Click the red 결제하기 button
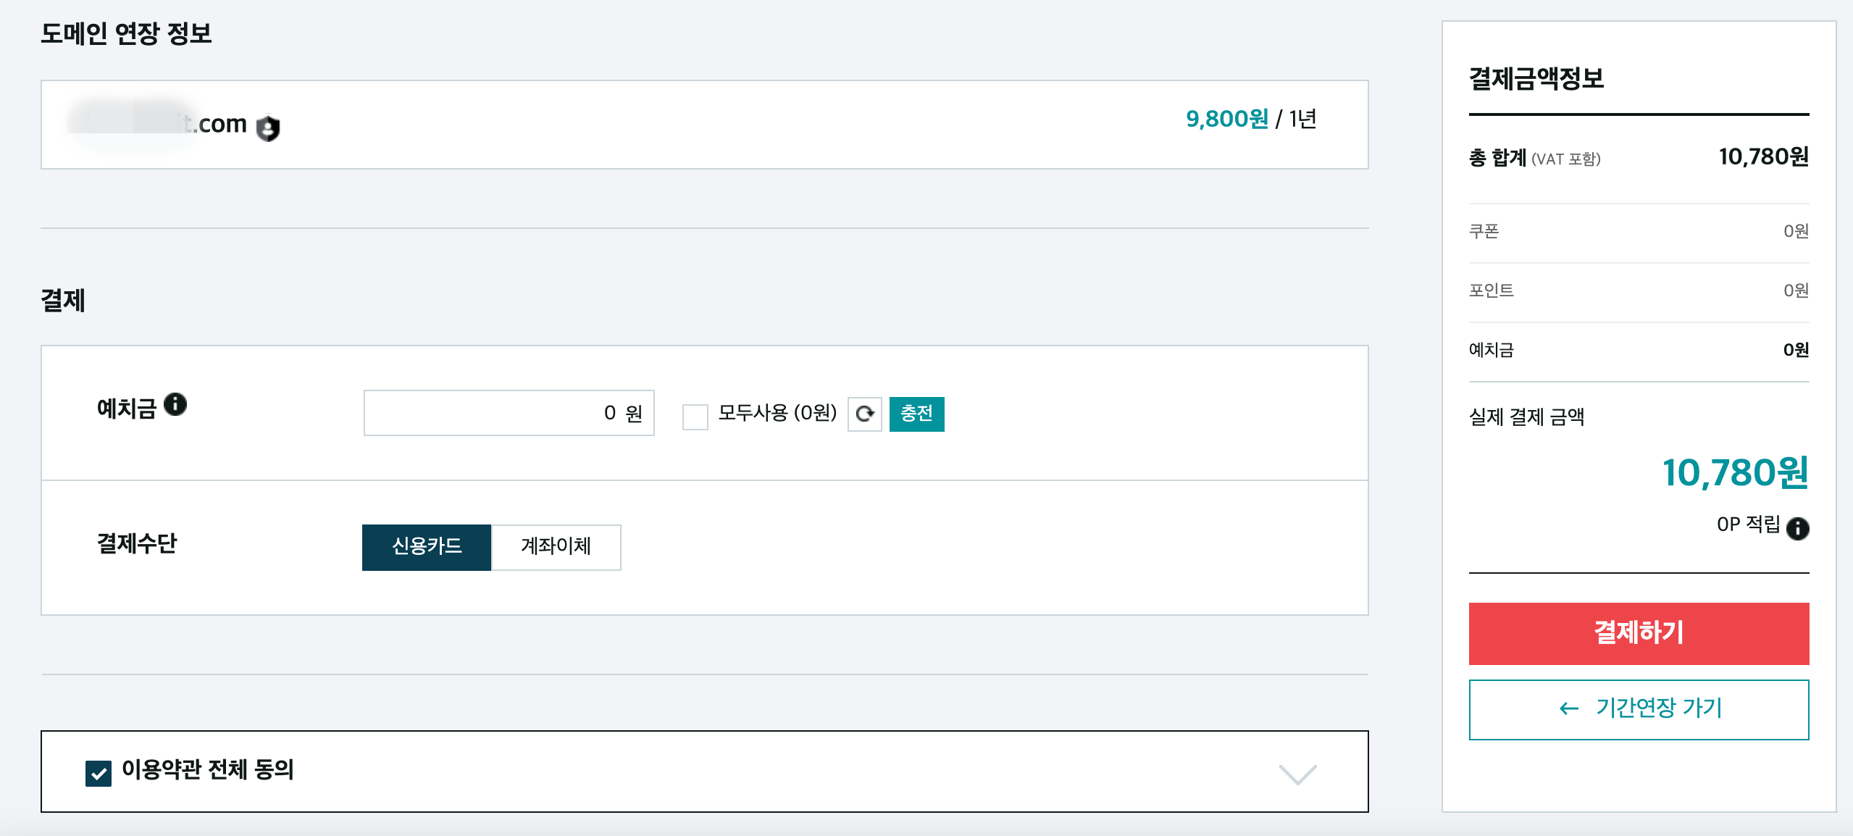The width and height of the screenshot is (1853, 836). 1639,633
